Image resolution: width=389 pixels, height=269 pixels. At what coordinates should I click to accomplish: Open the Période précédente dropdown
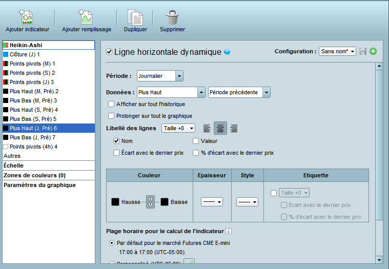[x=239, y=92]
